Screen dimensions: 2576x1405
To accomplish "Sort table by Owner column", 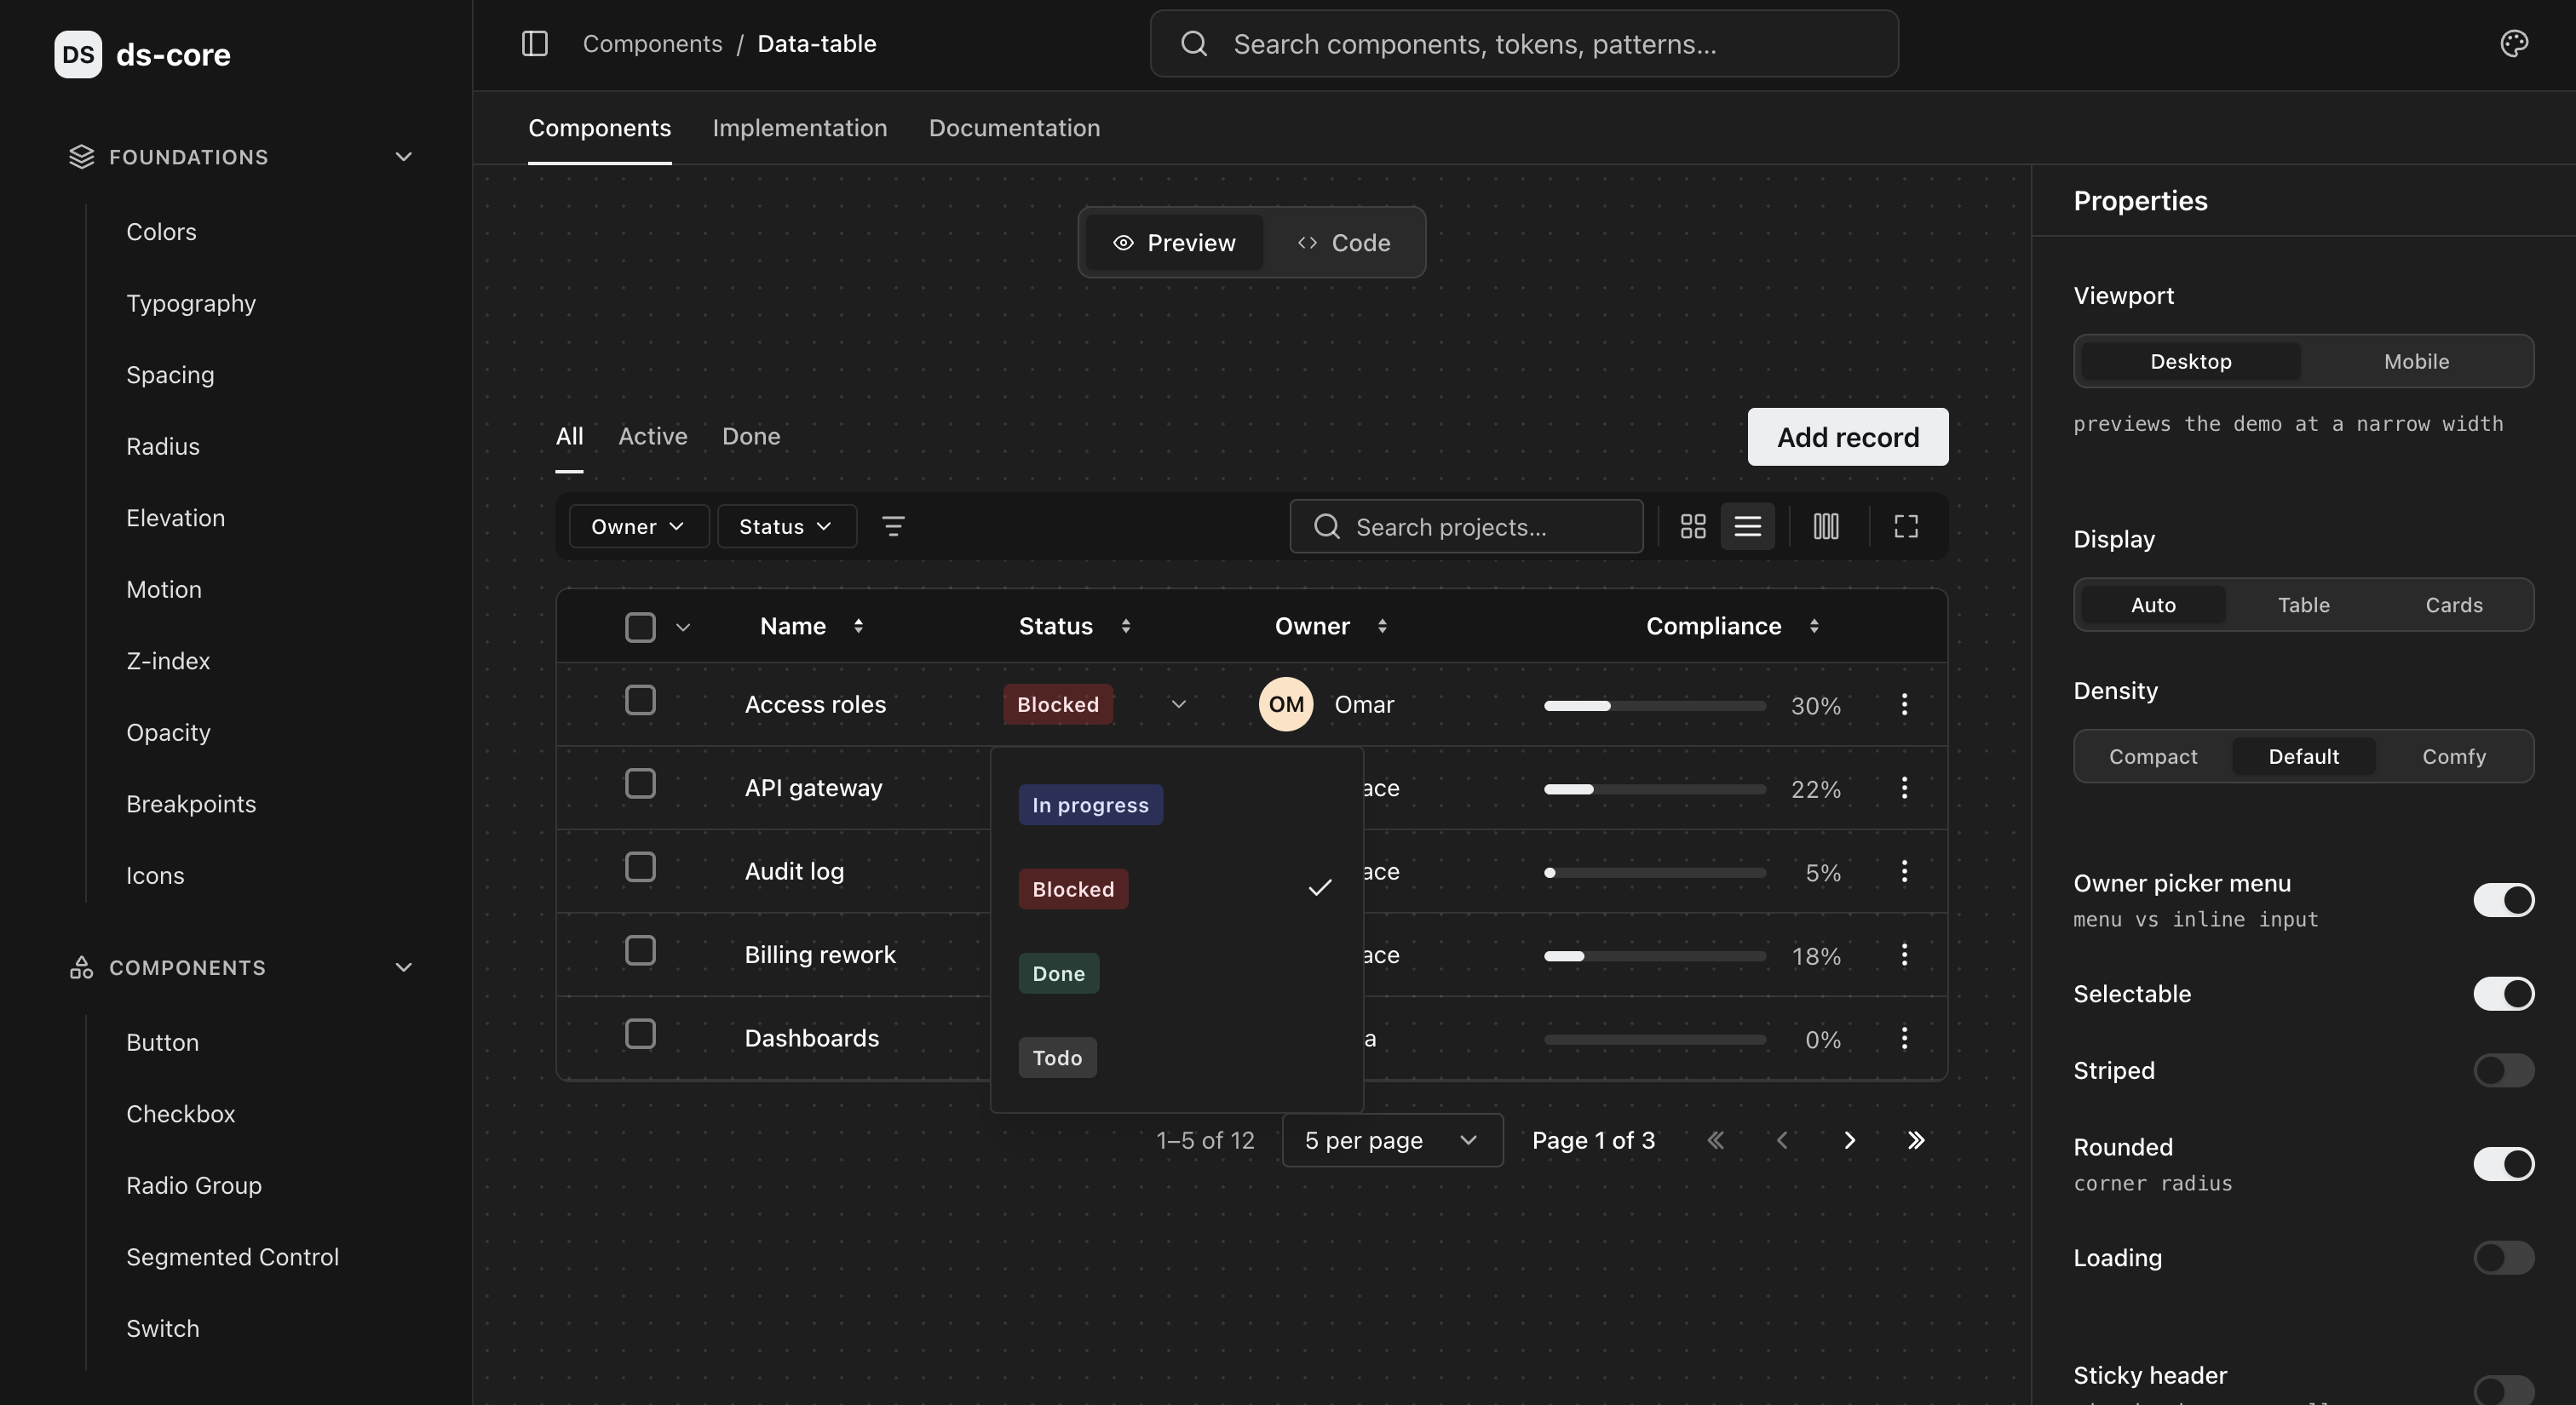I will coord(1382,626).
